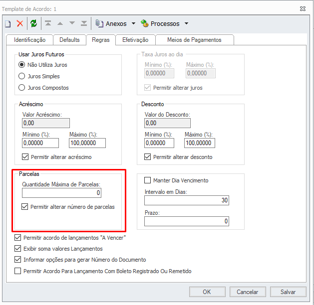Click Desconto Máximo (%) field
This screenshot has height=305, width=314.
click(200, 143)
